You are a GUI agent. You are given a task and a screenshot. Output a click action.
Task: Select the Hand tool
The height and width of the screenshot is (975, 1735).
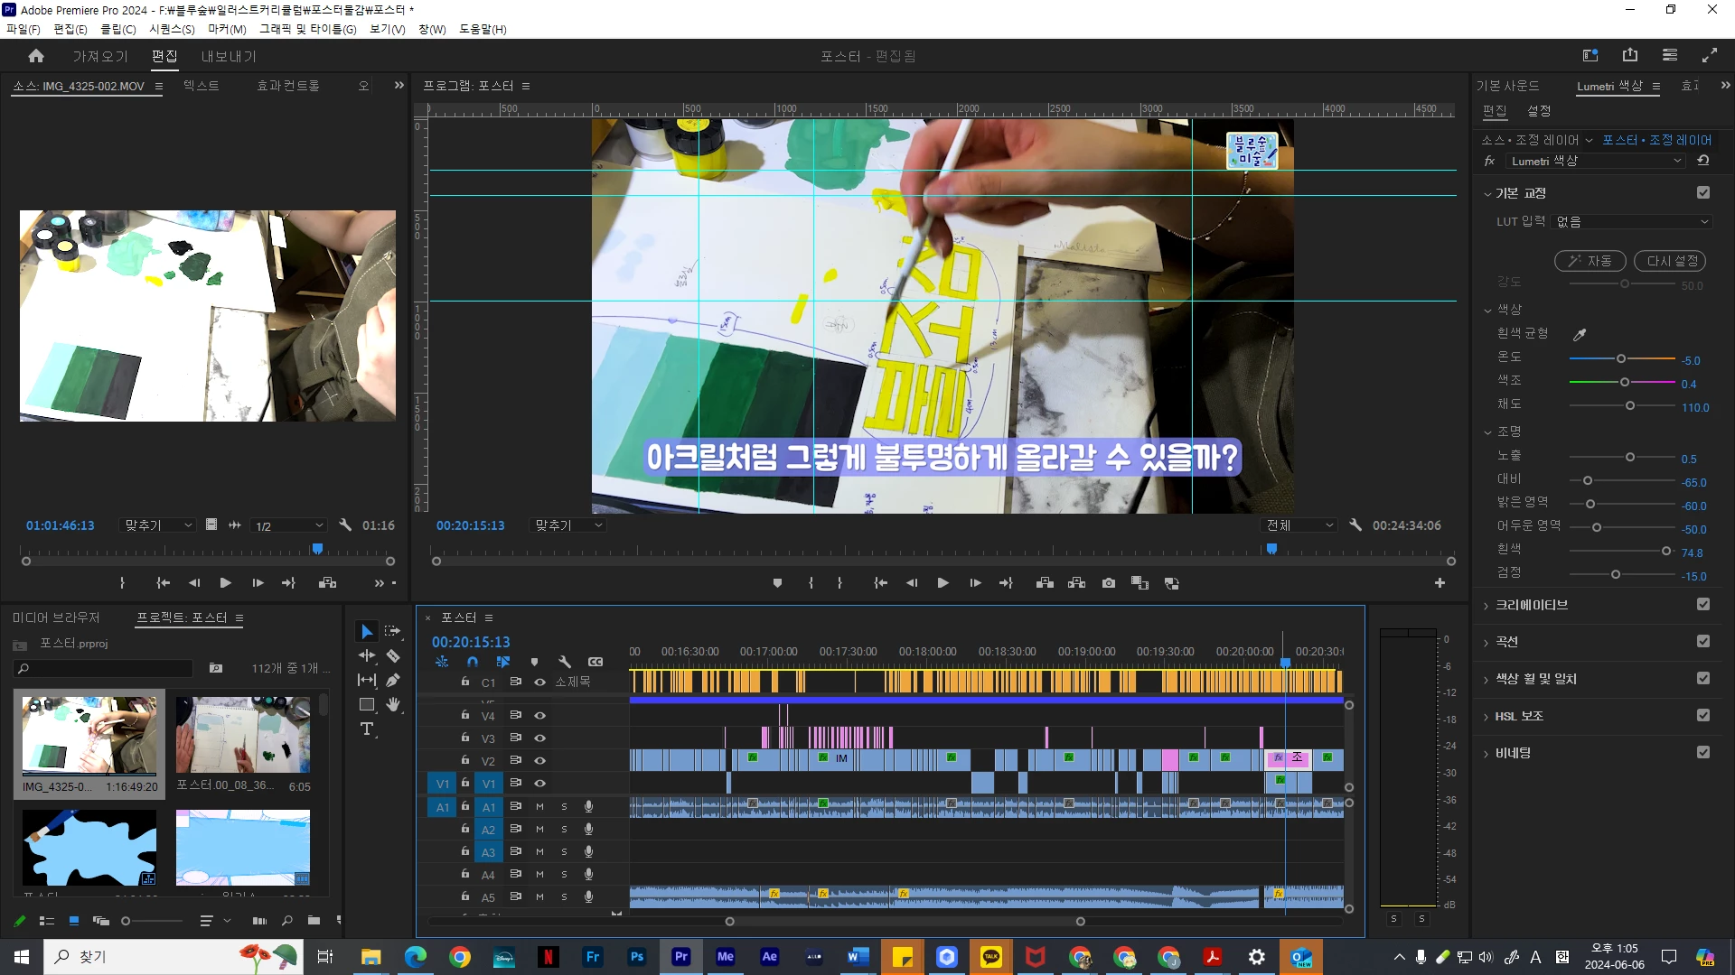click(393, 704)
